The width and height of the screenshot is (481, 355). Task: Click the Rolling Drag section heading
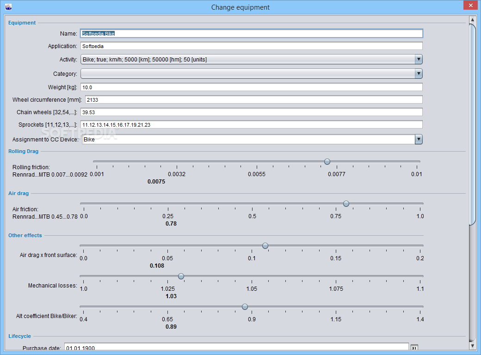point(23,151)
